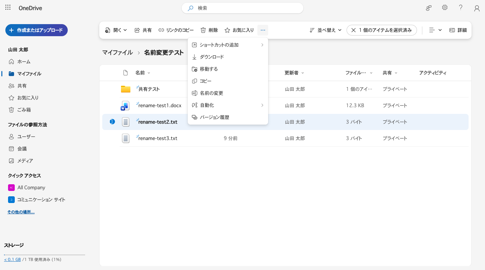Image resolution: width=485 pixels, height=270 pixels.
Task: Open the app launcher grid icon
Action: [x=8, y=8]
